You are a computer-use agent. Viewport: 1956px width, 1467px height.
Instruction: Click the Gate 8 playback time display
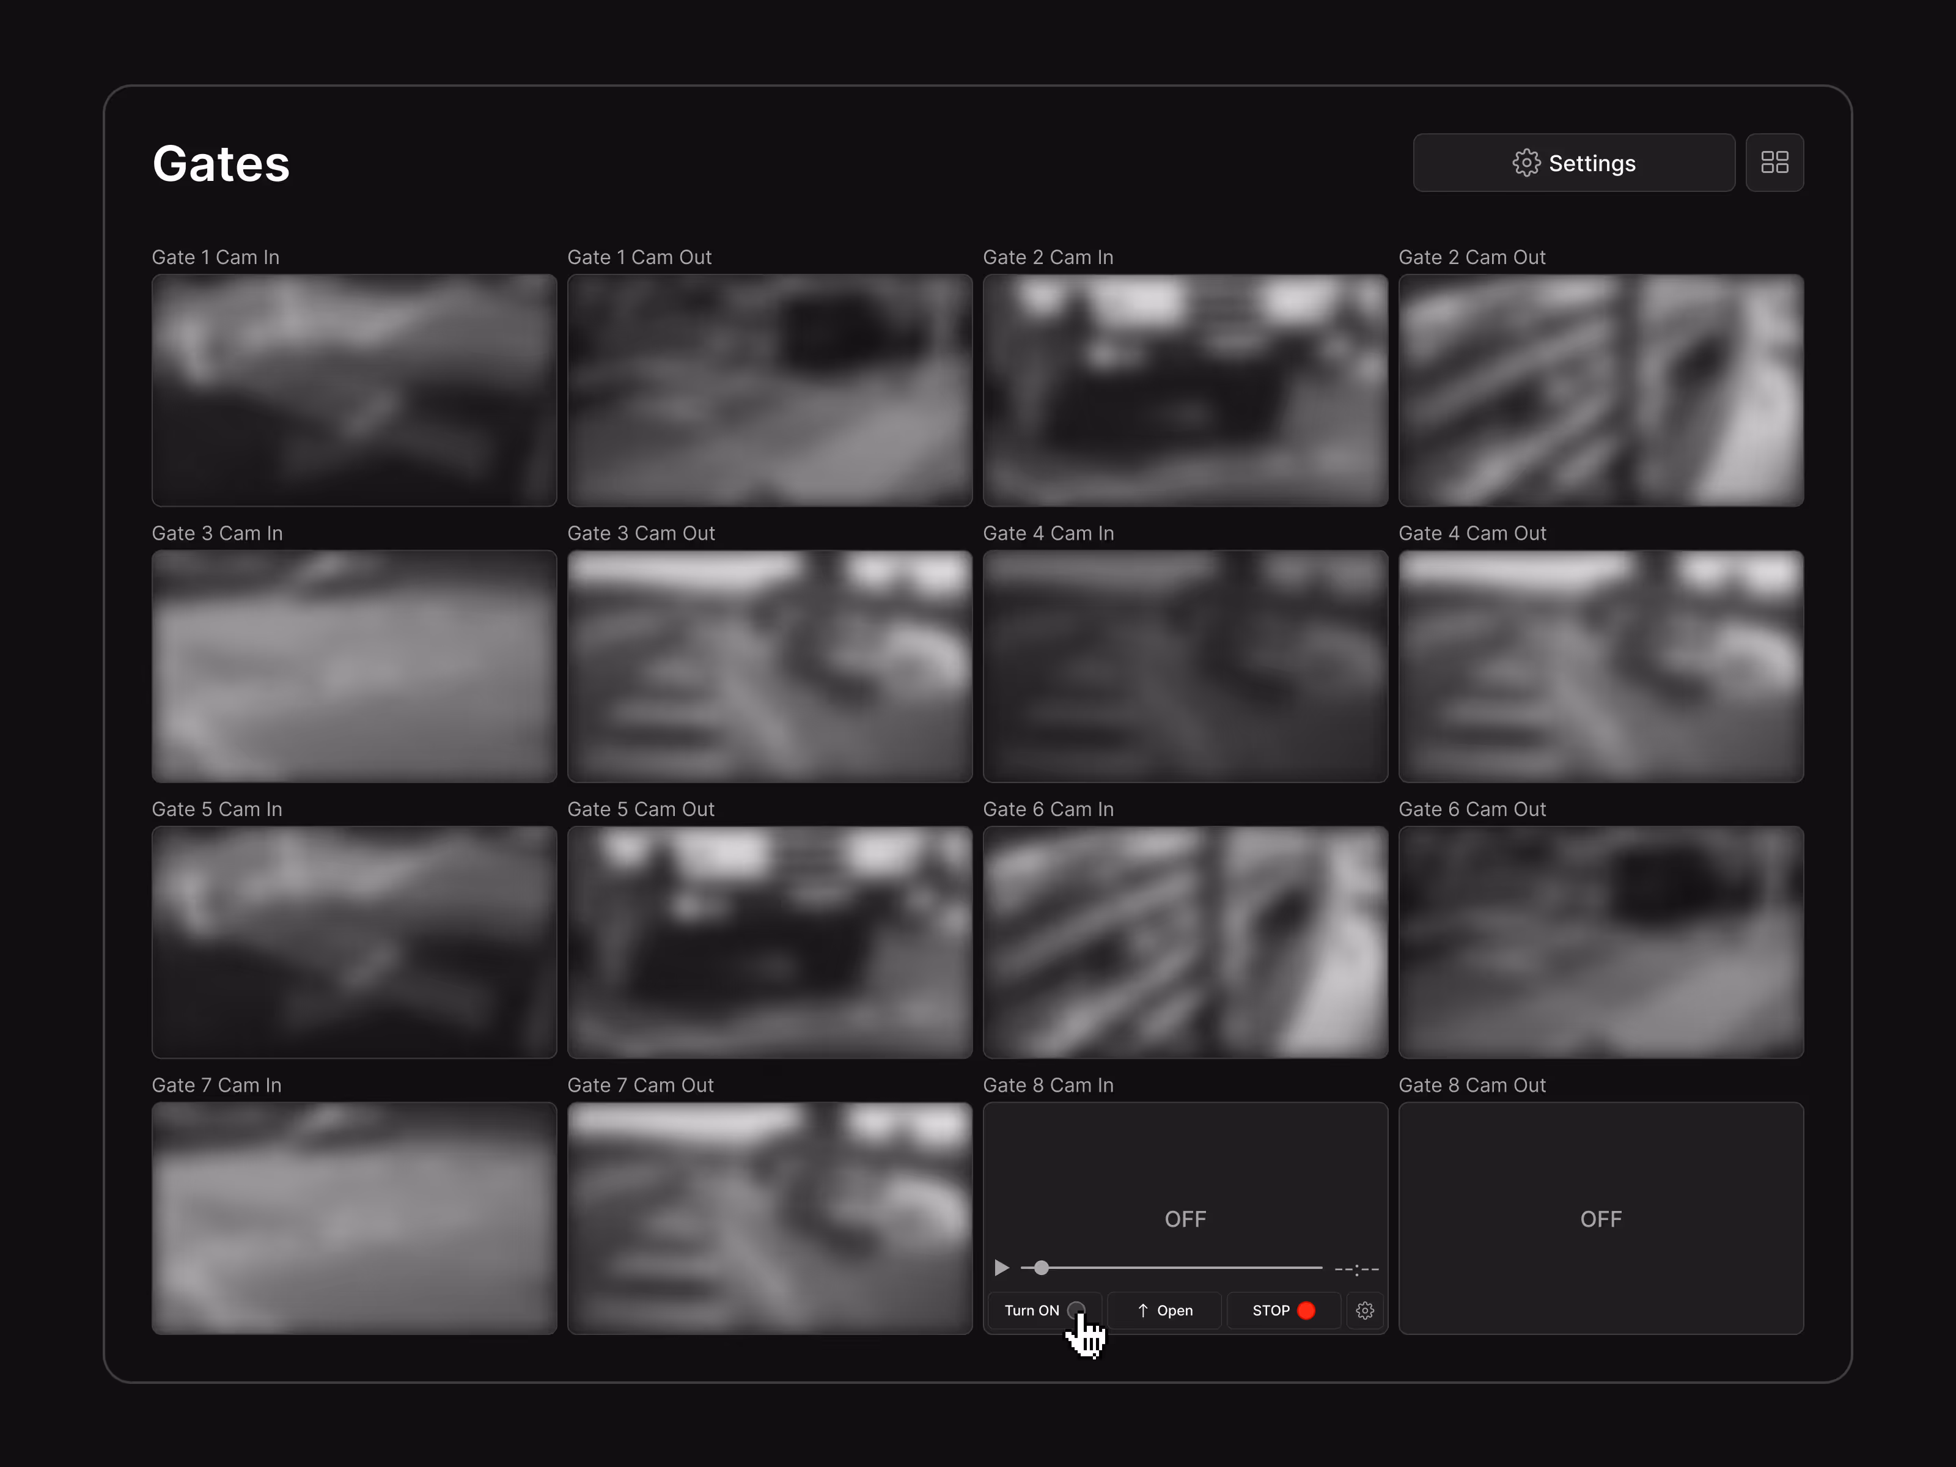[x=1356, y=1269]
